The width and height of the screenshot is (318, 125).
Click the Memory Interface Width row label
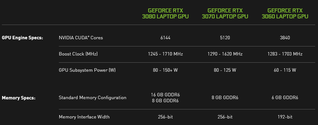coord(84,117)
